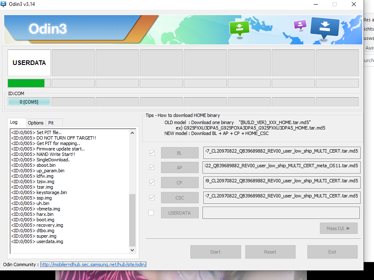The height and width of the screenshot is (280, 374).
Task: Select log line 'userdata.img'
Action: pyautogui.click(x=37, y=241)
